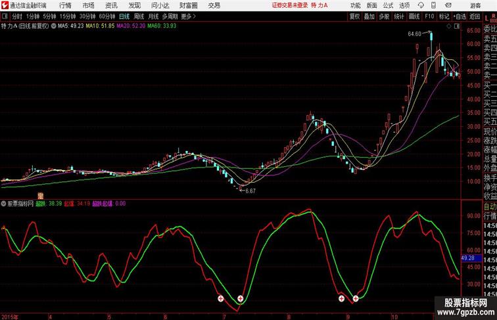Switch to the 15分钟 period tab
Image resolution: width=497 pixels, height=320 pixels.
68,16
